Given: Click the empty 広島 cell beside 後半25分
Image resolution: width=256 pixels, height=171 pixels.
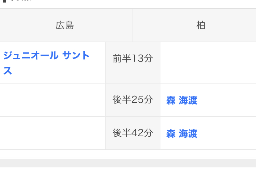Looking at the screenshot, I should [x=53, y=100].
